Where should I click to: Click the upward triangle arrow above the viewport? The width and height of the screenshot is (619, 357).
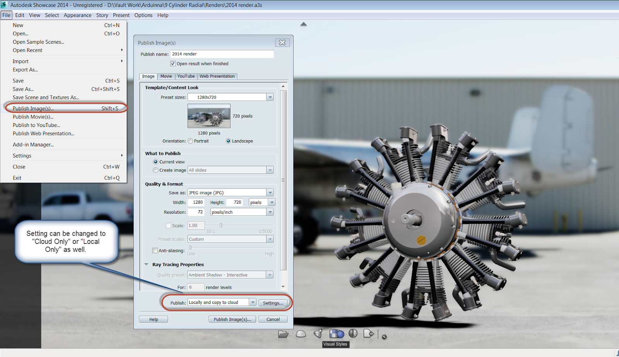click(304, 24)
